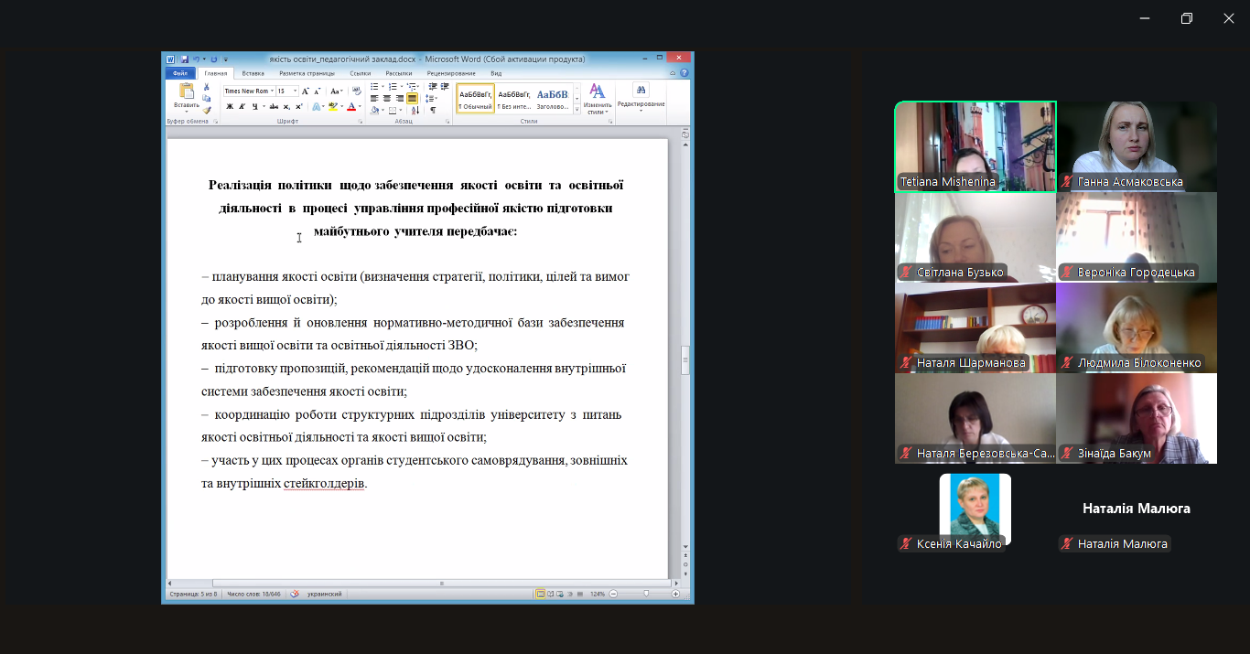Show paragraph marks with the pilcrow icon
1250x654 pixels.
pos(433,110)
